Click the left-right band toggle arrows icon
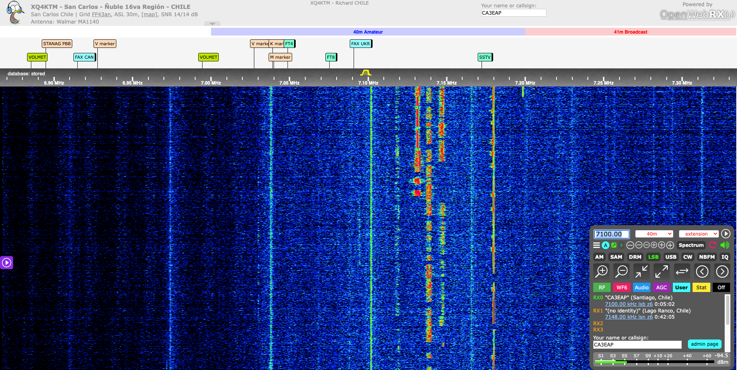 coord(682,272)
